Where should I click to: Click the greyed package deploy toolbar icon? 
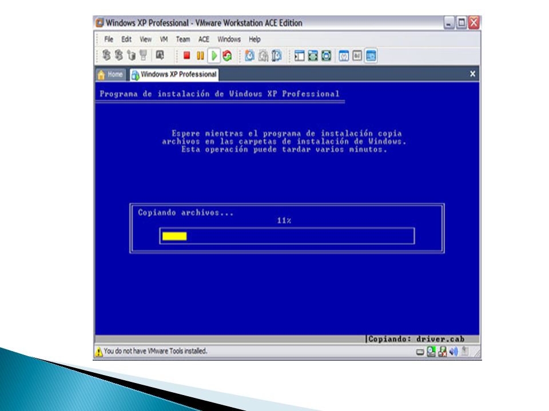tap(132, 55)
